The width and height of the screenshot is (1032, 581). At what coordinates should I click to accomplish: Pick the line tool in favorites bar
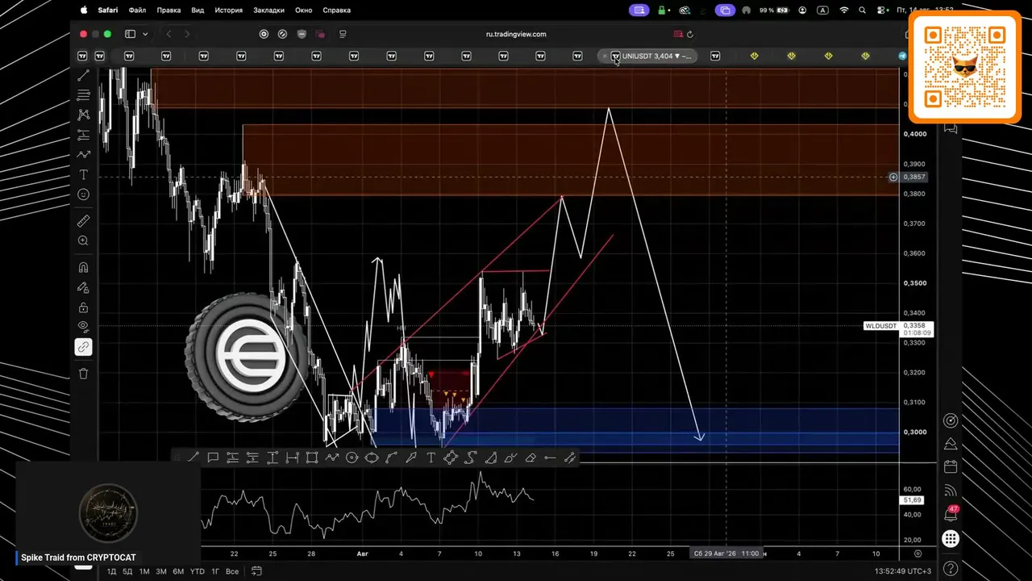point(193,458)
